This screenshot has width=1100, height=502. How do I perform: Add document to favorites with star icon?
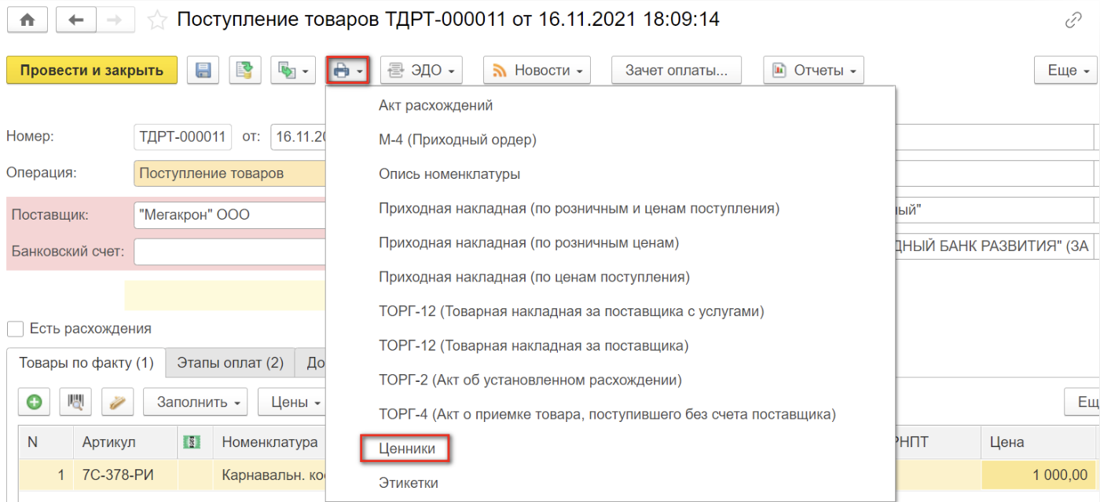pyautogui.click(x=158, y=21)
